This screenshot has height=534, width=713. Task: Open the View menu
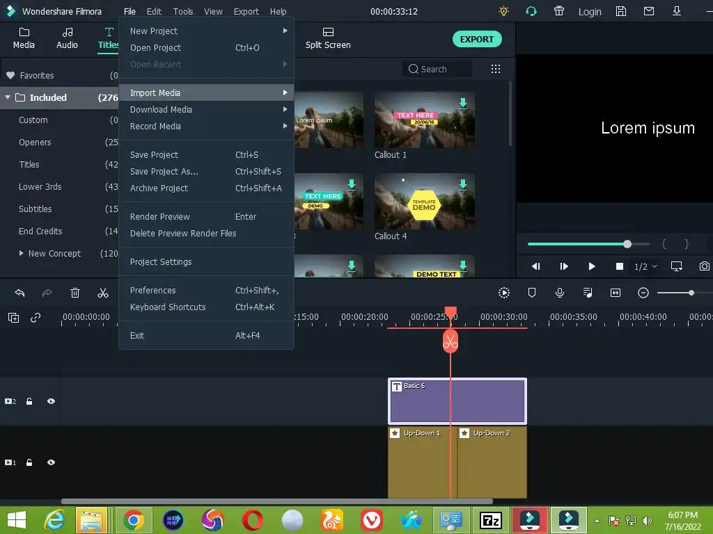213,11
